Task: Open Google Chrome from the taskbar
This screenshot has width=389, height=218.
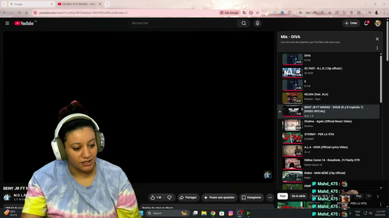Action: coord(213,213)
